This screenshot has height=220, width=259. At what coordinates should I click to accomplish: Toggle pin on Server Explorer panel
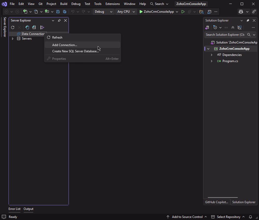(x=59, y=20)
